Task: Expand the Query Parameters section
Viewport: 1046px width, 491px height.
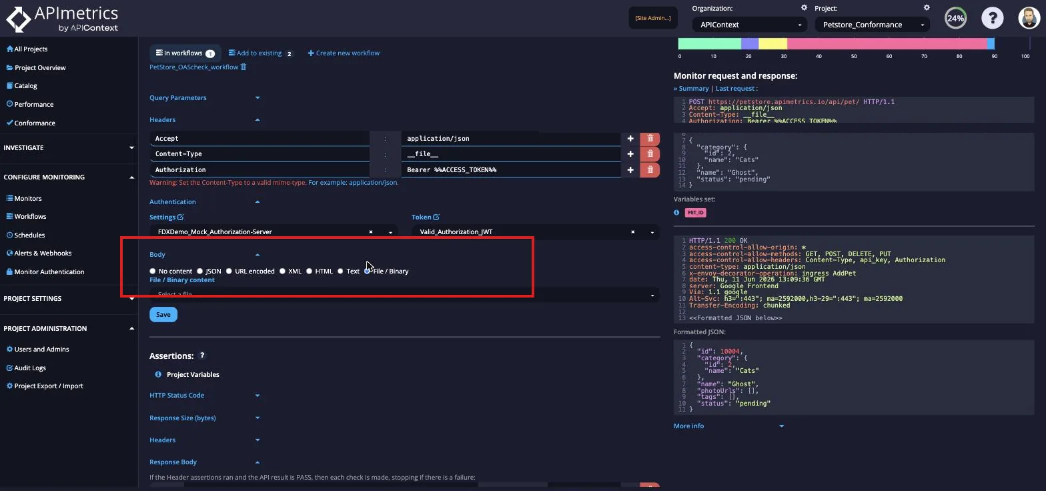Action: point(205,98)
